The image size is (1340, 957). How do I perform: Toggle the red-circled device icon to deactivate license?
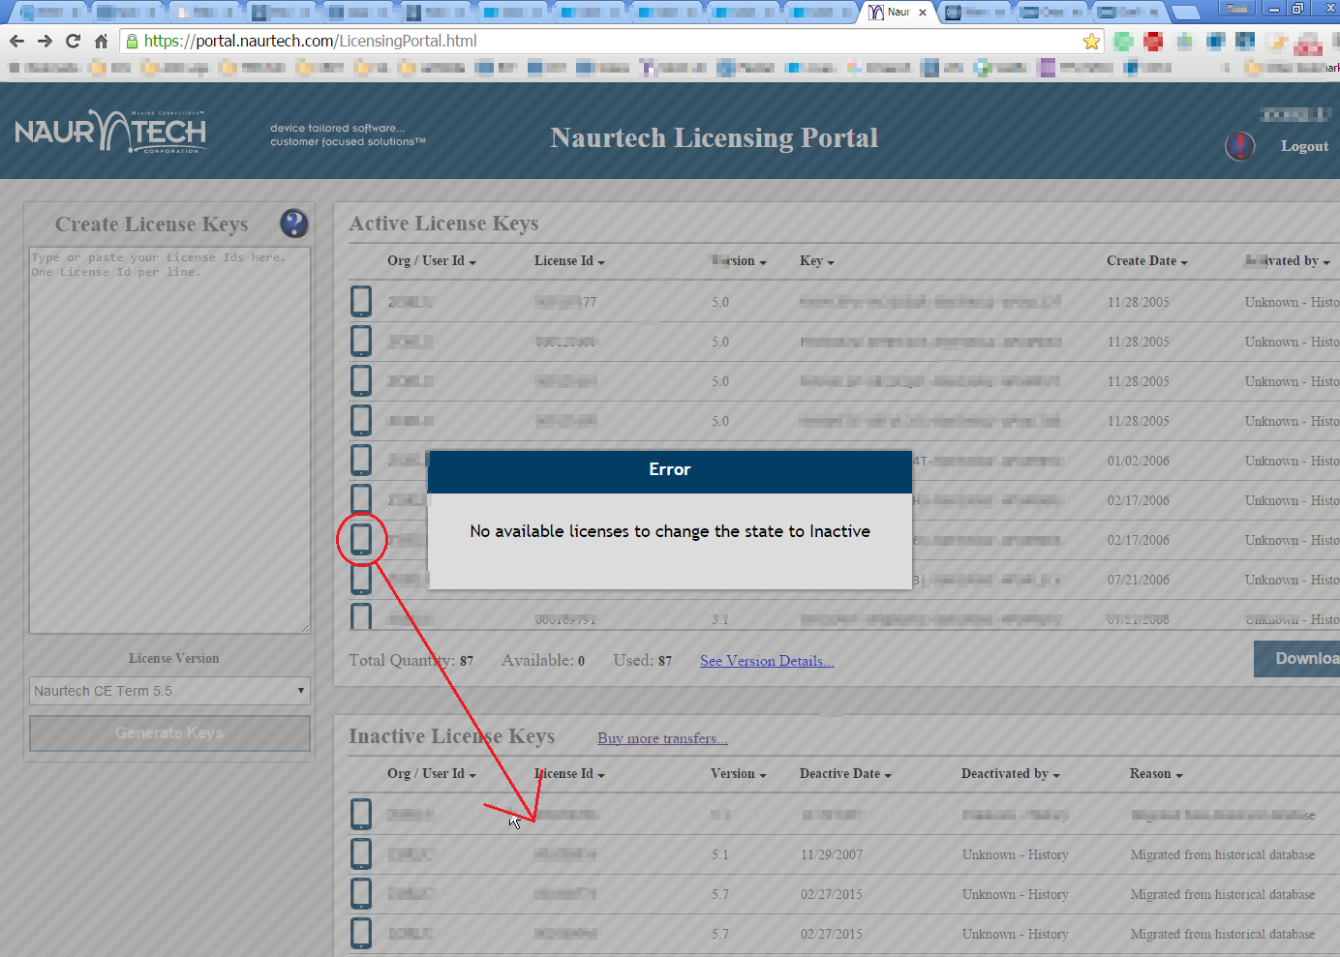click(x=361, y=539)
